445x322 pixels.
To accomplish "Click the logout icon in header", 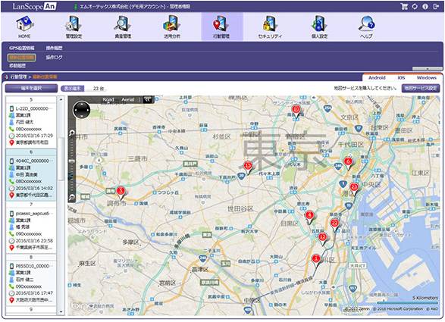I will pos(436,7).
